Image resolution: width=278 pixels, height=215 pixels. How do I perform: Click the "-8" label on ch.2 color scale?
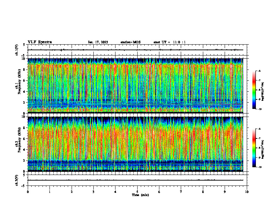259,148
